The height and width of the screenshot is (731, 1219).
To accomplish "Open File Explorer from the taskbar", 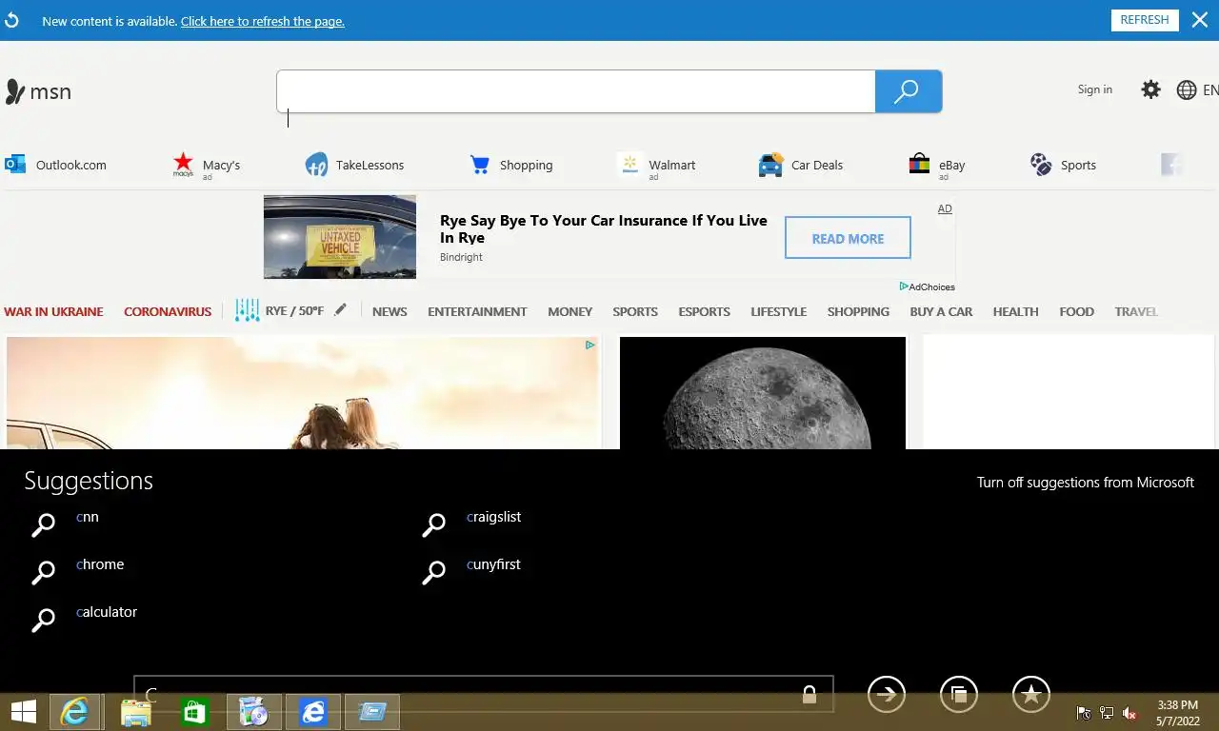I will (x=136, y=712).
